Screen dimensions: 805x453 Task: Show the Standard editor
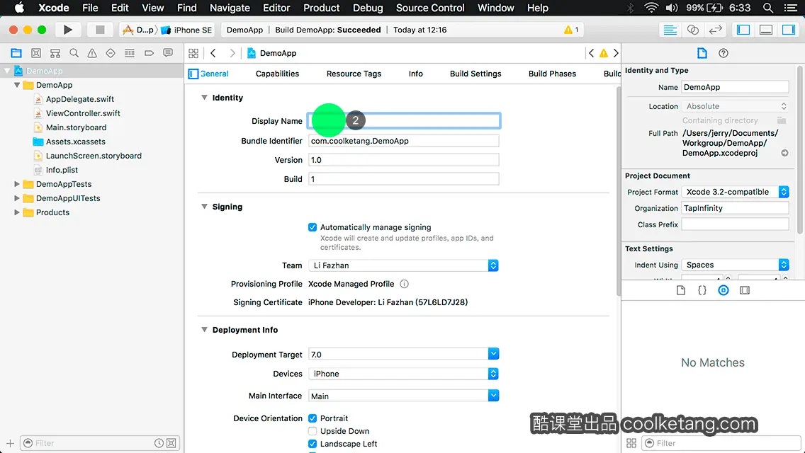click(670, 30)
